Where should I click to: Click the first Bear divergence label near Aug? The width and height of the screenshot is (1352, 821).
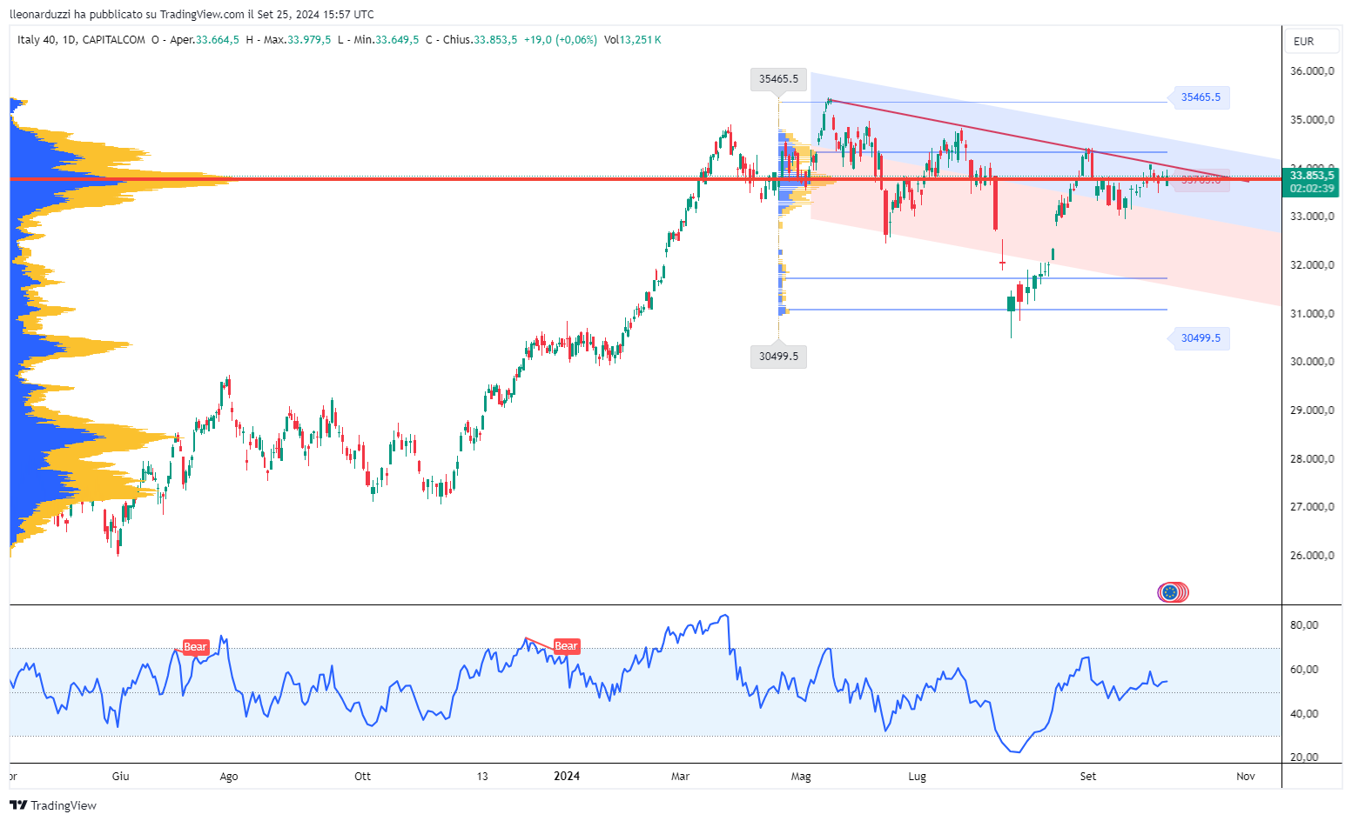[195, 646]
